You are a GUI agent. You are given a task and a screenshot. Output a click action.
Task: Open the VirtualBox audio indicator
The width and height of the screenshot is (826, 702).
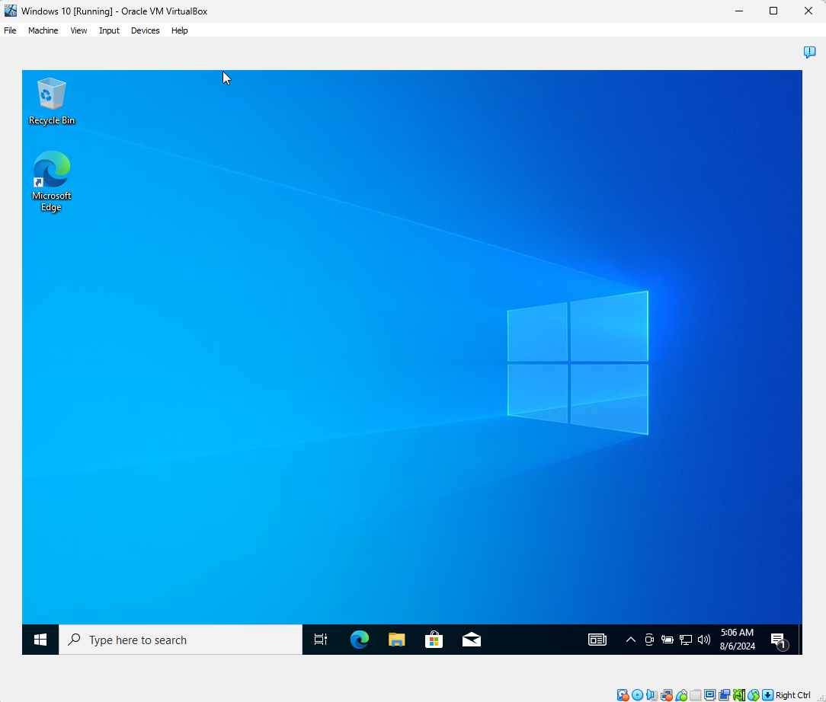652,695
